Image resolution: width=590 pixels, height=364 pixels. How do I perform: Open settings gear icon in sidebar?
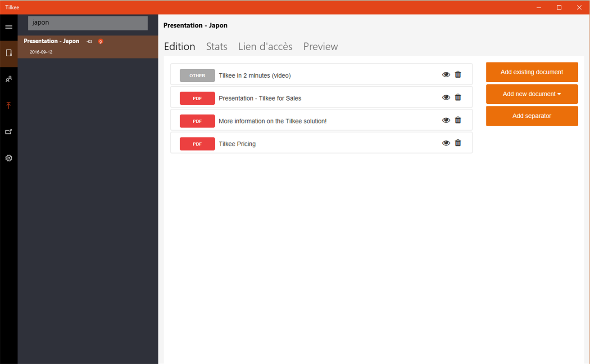click(x=9, y=158)
